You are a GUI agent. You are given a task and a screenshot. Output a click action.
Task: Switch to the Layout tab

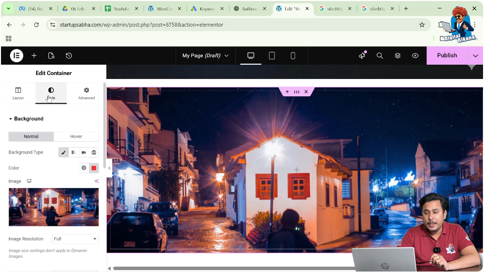click(x=18, y=93)
